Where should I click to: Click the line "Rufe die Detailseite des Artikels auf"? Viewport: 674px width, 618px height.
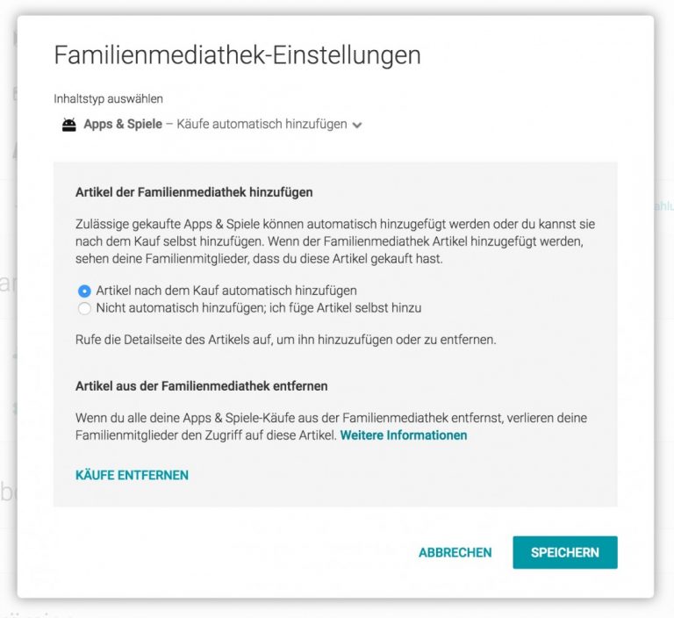coord(286,339)
